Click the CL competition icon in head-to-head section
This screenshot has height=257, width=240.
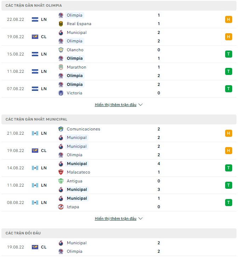[35, 247]
